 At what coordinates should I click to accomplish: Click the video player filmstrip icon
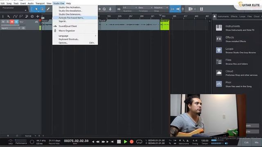(201, 9)
